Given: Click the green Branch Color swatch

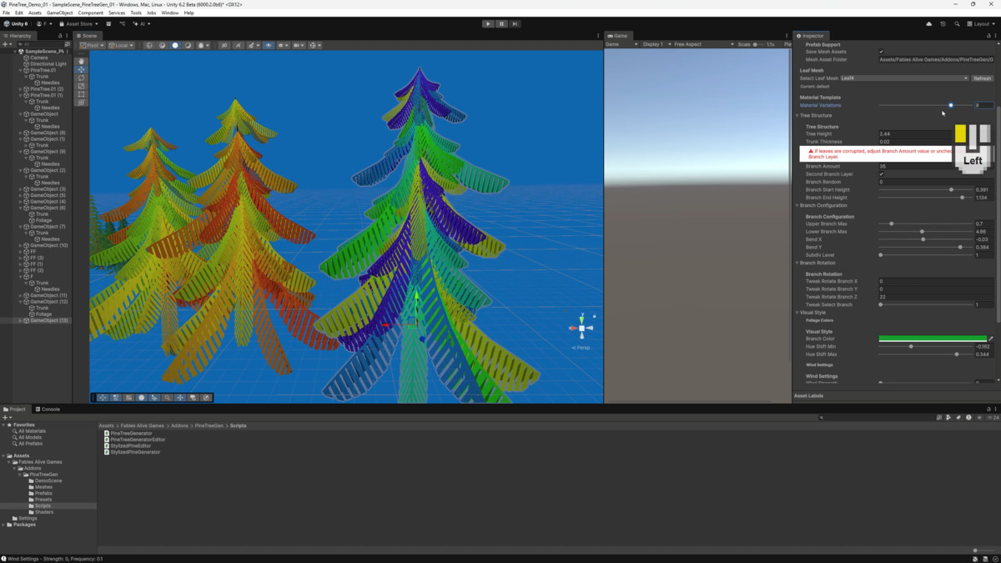Looking at the screenshot, I should click(932, 339).
